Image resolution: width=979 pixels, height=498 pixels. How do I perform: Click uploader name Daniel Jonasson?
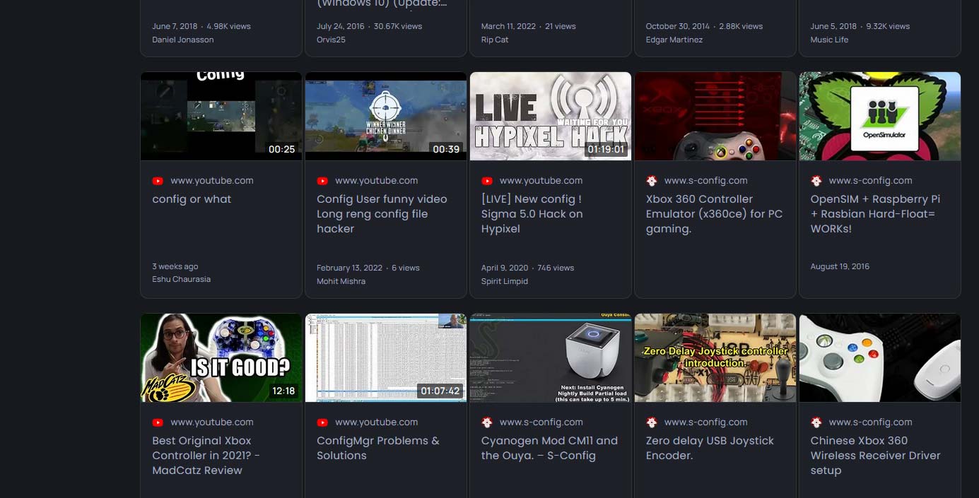coord(182,40)
